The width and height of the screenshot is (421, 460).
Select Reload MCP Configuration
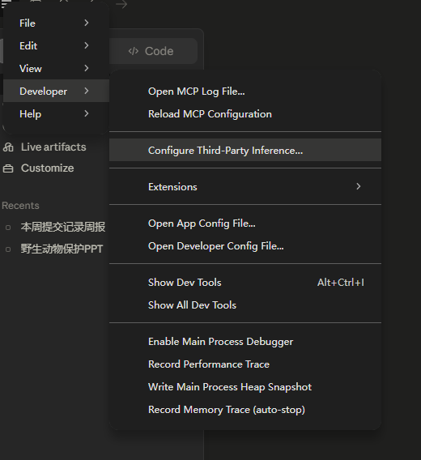(245, 114)
